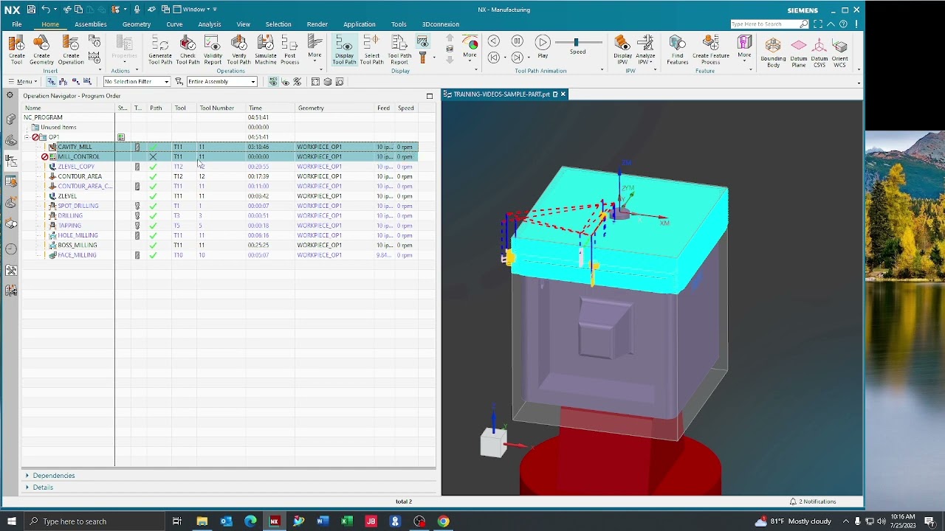Screen dimensions: 945x531
Task: Select the FACE_MILLING operation
Action: 77,255
